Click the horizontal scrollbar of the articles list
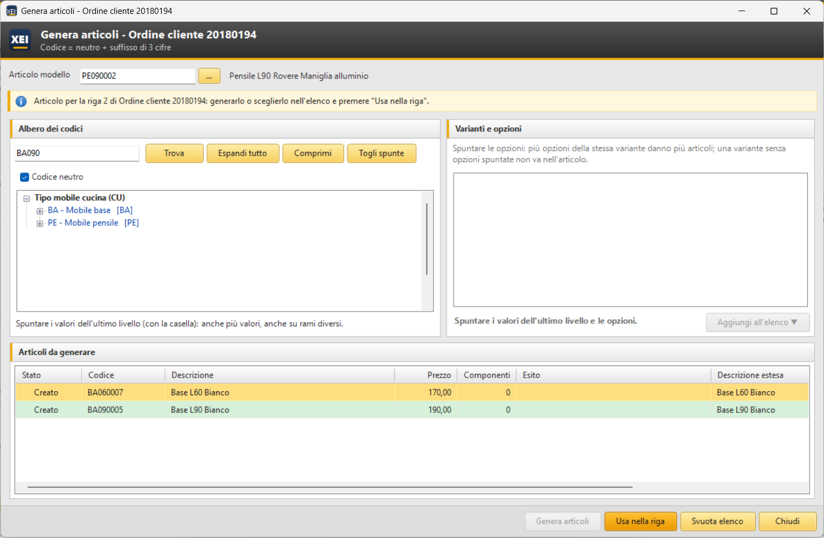This screenshot has height=538, width=824. point(330,487)
